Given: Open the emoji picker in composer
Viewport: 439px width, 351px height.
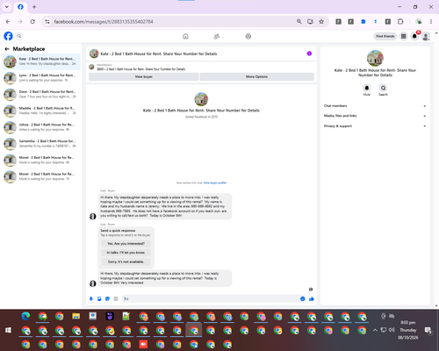Looking at the screenshot, I should click(303, 298).
